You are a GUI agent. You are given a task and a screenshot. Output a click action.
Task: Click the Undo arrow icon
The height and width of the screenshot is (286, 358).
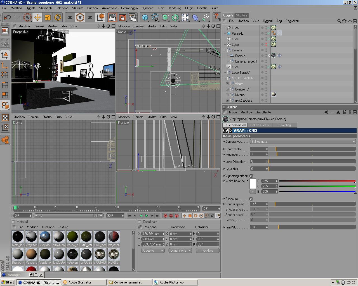[7, 18]
